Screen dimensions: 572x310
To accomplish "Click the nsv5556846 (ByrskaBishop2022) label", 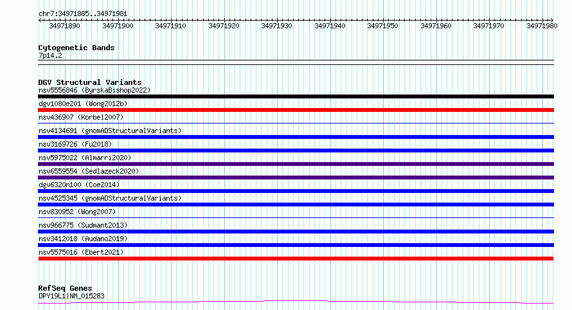I will click(x=94, y=90).
